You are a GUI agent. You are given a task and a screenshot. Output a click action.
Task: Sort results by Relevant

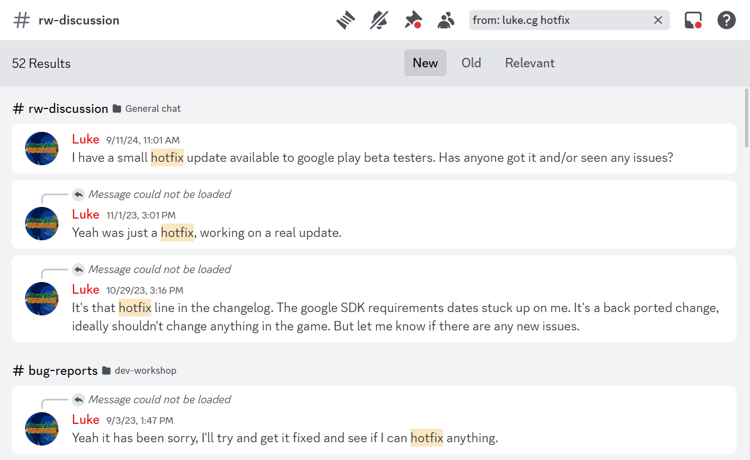click(530, 63)
